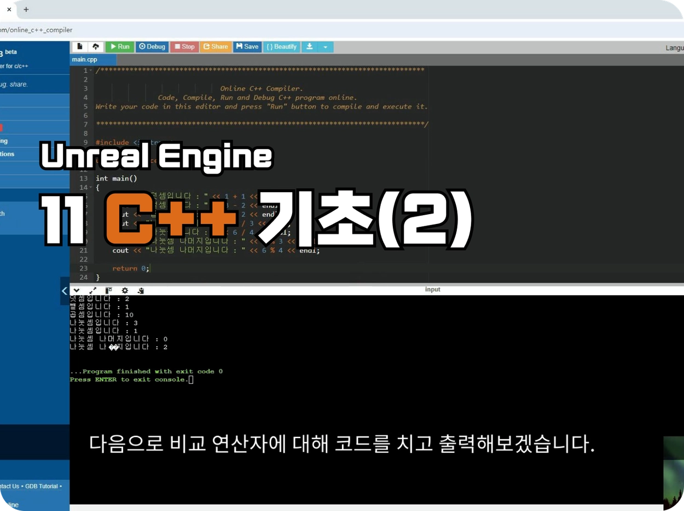The image size is (684, 511).
Task: Click the New File icon in toolbar
Action: (80, 47)
